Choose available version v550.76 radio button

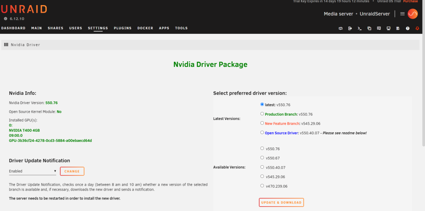pyautogui.click(x=262, y=148)
